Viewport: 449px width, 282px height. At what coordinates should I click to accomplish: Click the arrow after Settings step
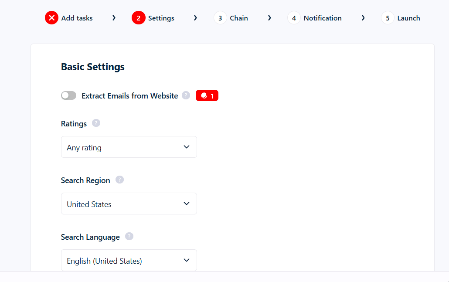195,18
